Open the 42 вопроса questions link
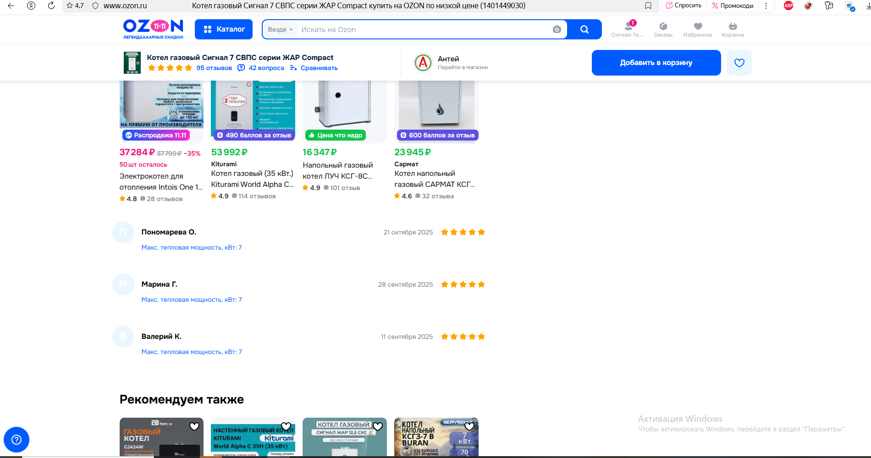 click(266, 68)
